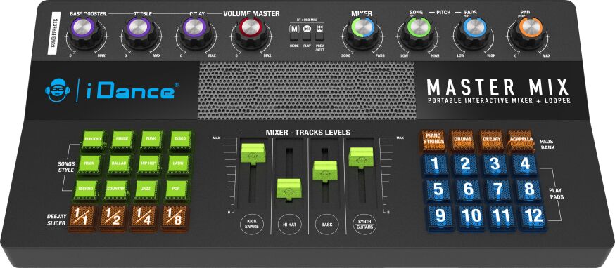The height and width of the screenshot is (268, 615).
Task: Click the Treble effect knob
Action: [141, 32]
